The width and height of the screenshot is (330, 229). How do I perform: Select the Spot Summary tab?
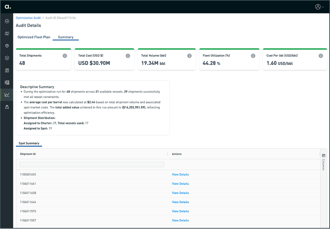click(29, 143)
